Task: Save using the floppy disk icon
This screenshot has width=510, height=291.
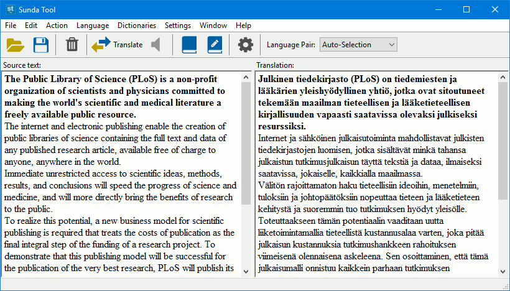Action: [40, 45]
